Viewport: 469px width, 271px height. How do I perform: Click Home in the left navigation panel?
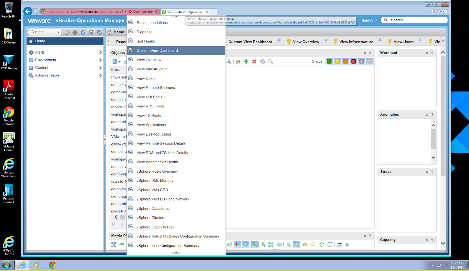point(65,41)
